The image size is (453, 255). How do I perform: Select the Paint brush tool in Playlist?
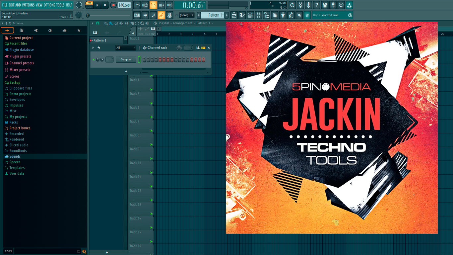pyautogui.click(x=111, y=23)
